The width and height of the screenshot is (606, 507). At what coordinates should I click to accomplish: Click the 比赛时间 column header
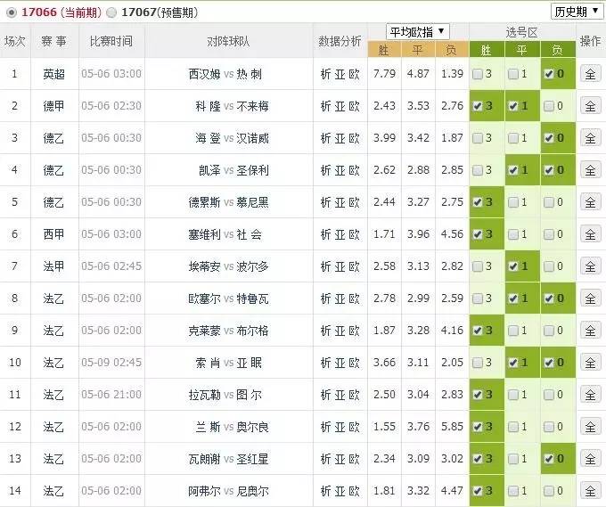(111, 41)
